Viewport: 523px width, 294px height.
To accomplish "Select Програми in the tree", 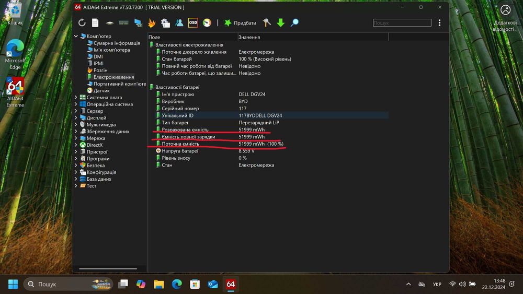I will [98, 158].
